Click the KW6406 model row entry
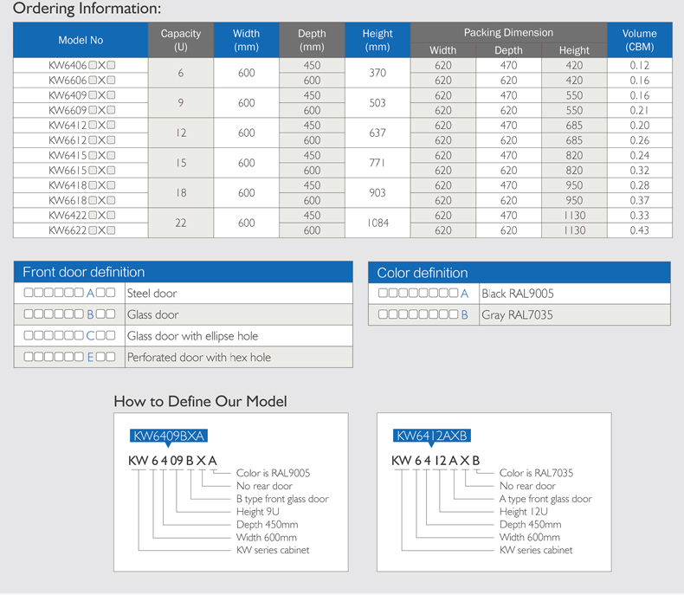Screen dimensions: 684x595 [81, 65]
